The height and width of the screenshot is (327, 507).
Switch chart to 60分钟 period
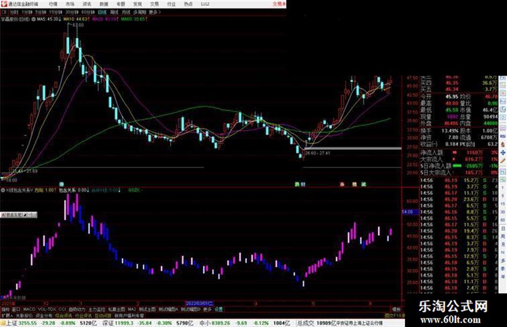tap(88, 12)
